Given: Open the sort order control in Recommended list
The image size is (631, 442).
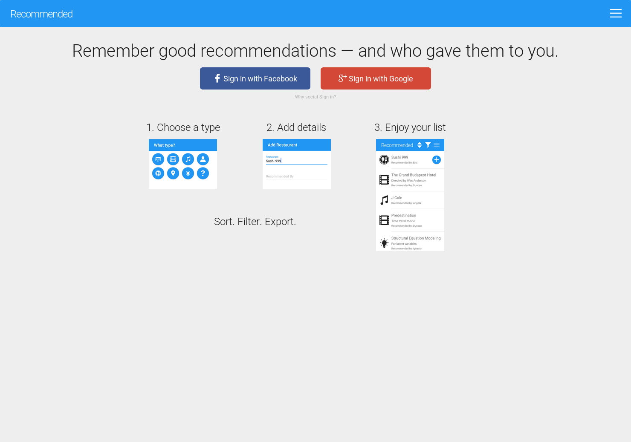Looking at the screenshot, I should click(420, 145).
